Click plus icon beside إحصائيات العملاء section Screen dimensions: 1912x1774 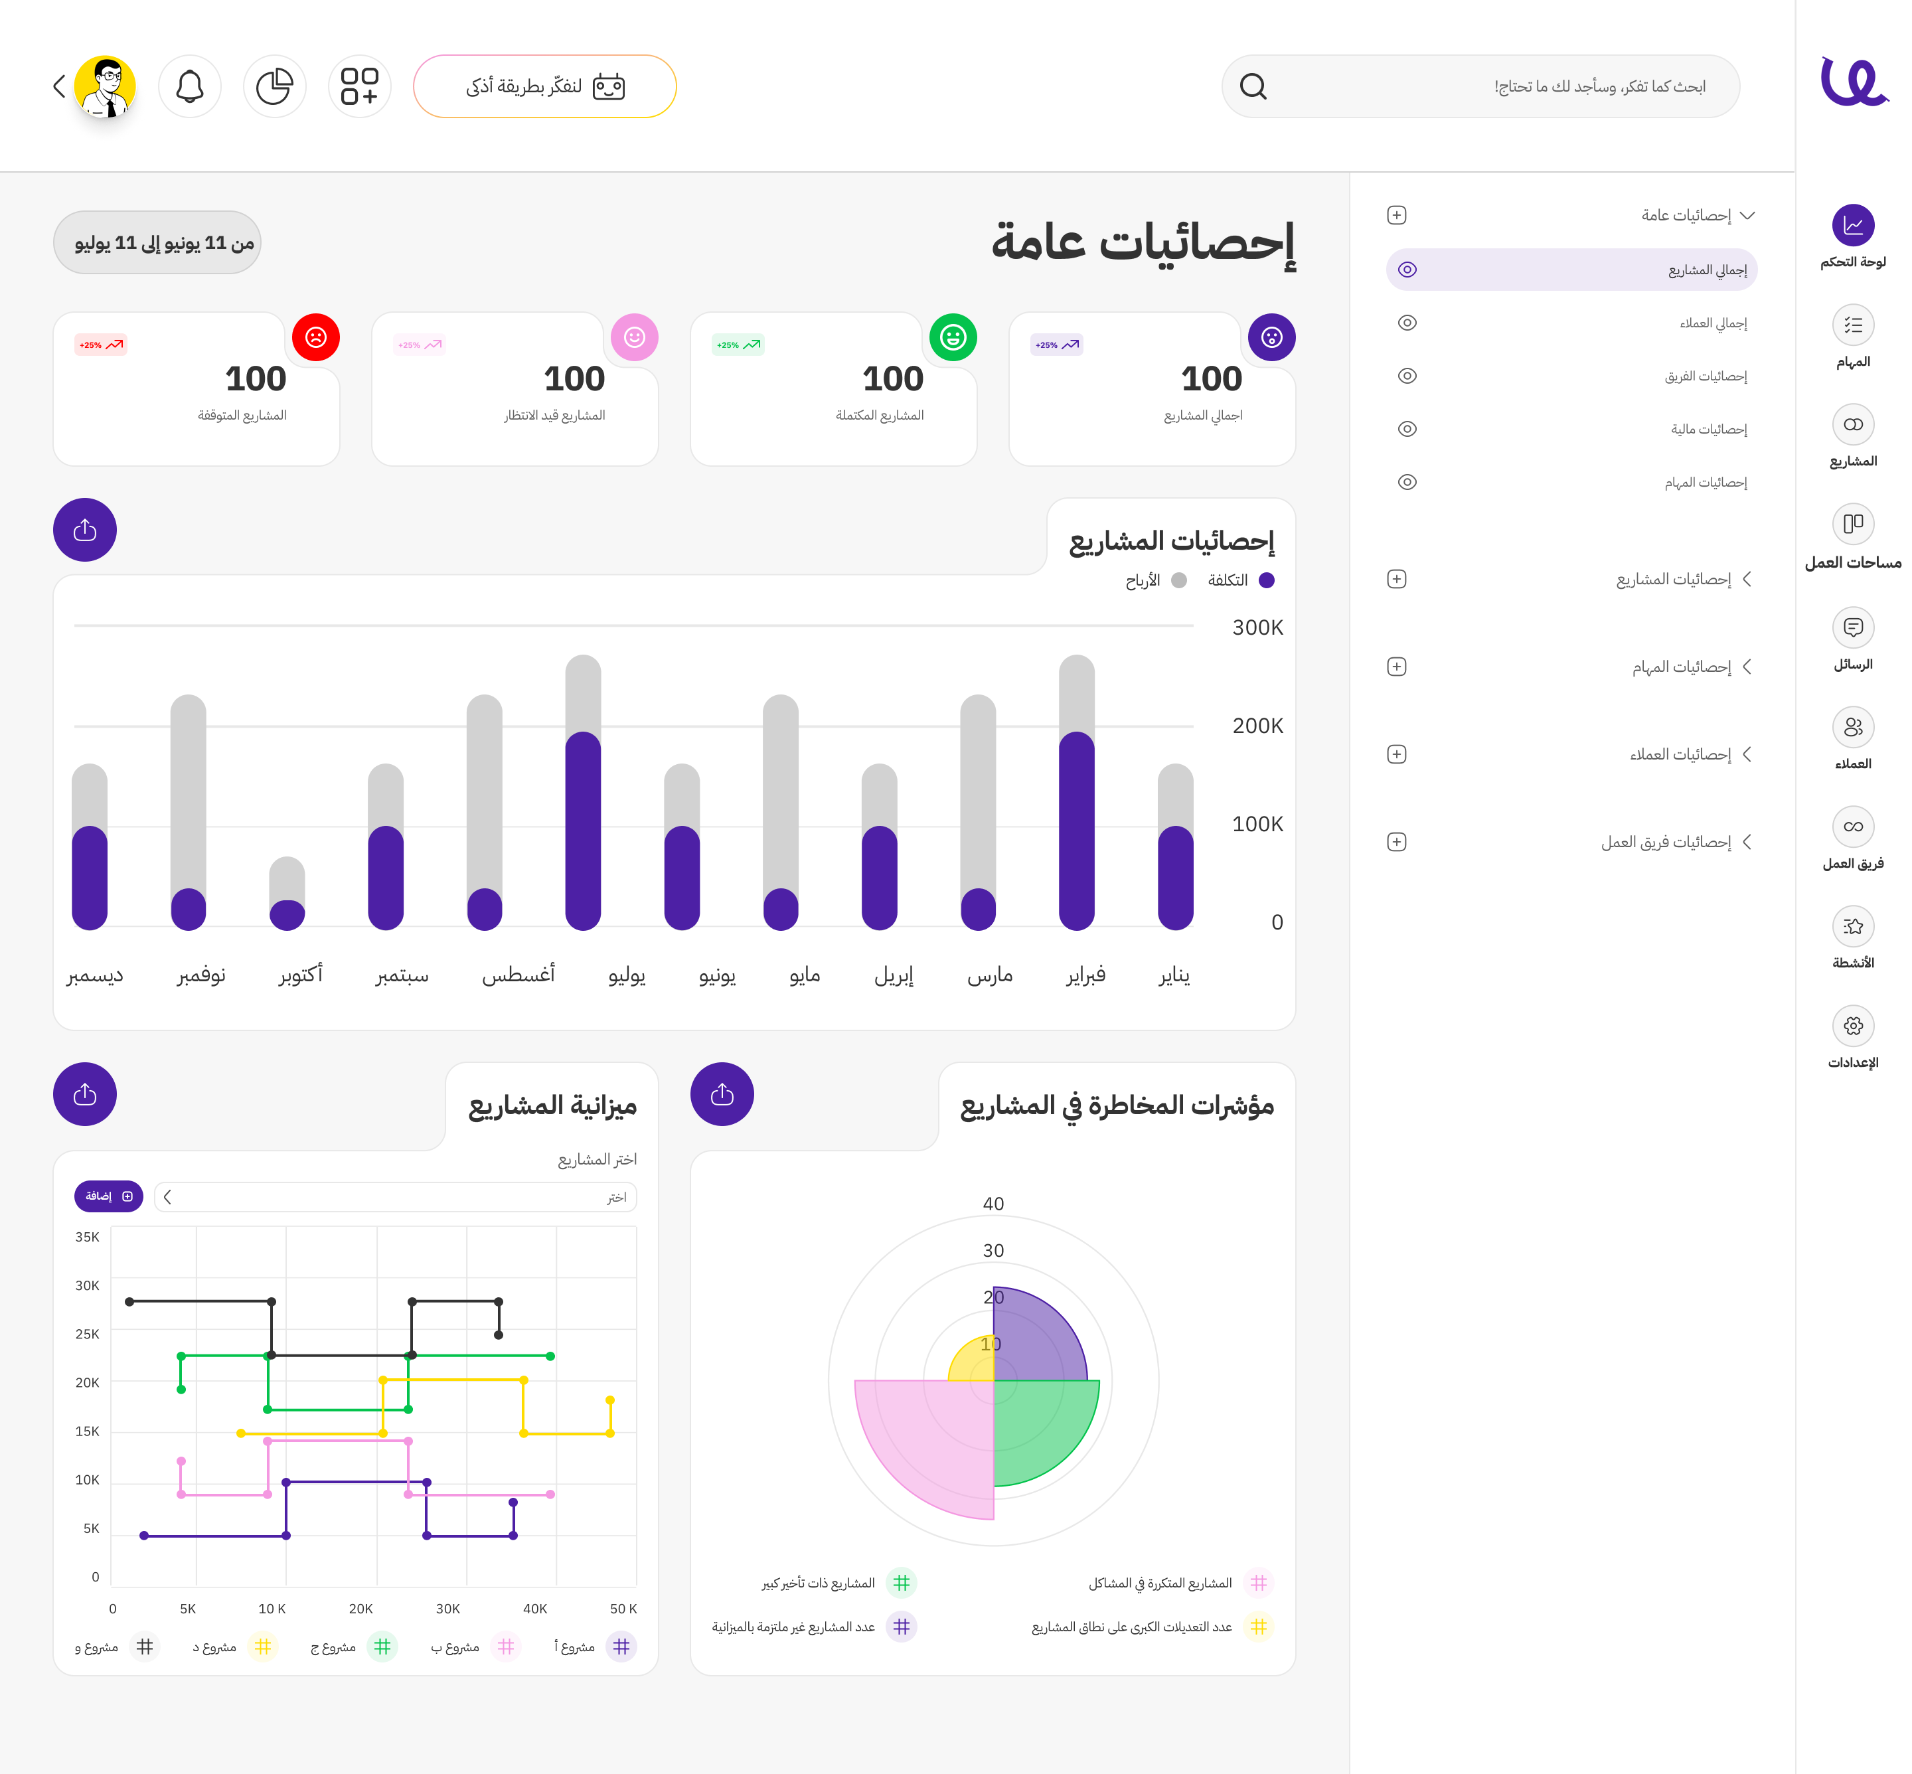(x=1397, y=754)
